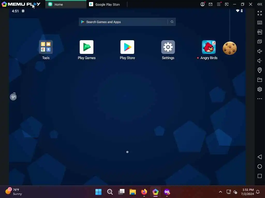The width and height of the screenshot is (265, 198).
Task: Show hidden system tray icons
Action: coord(220,192)
